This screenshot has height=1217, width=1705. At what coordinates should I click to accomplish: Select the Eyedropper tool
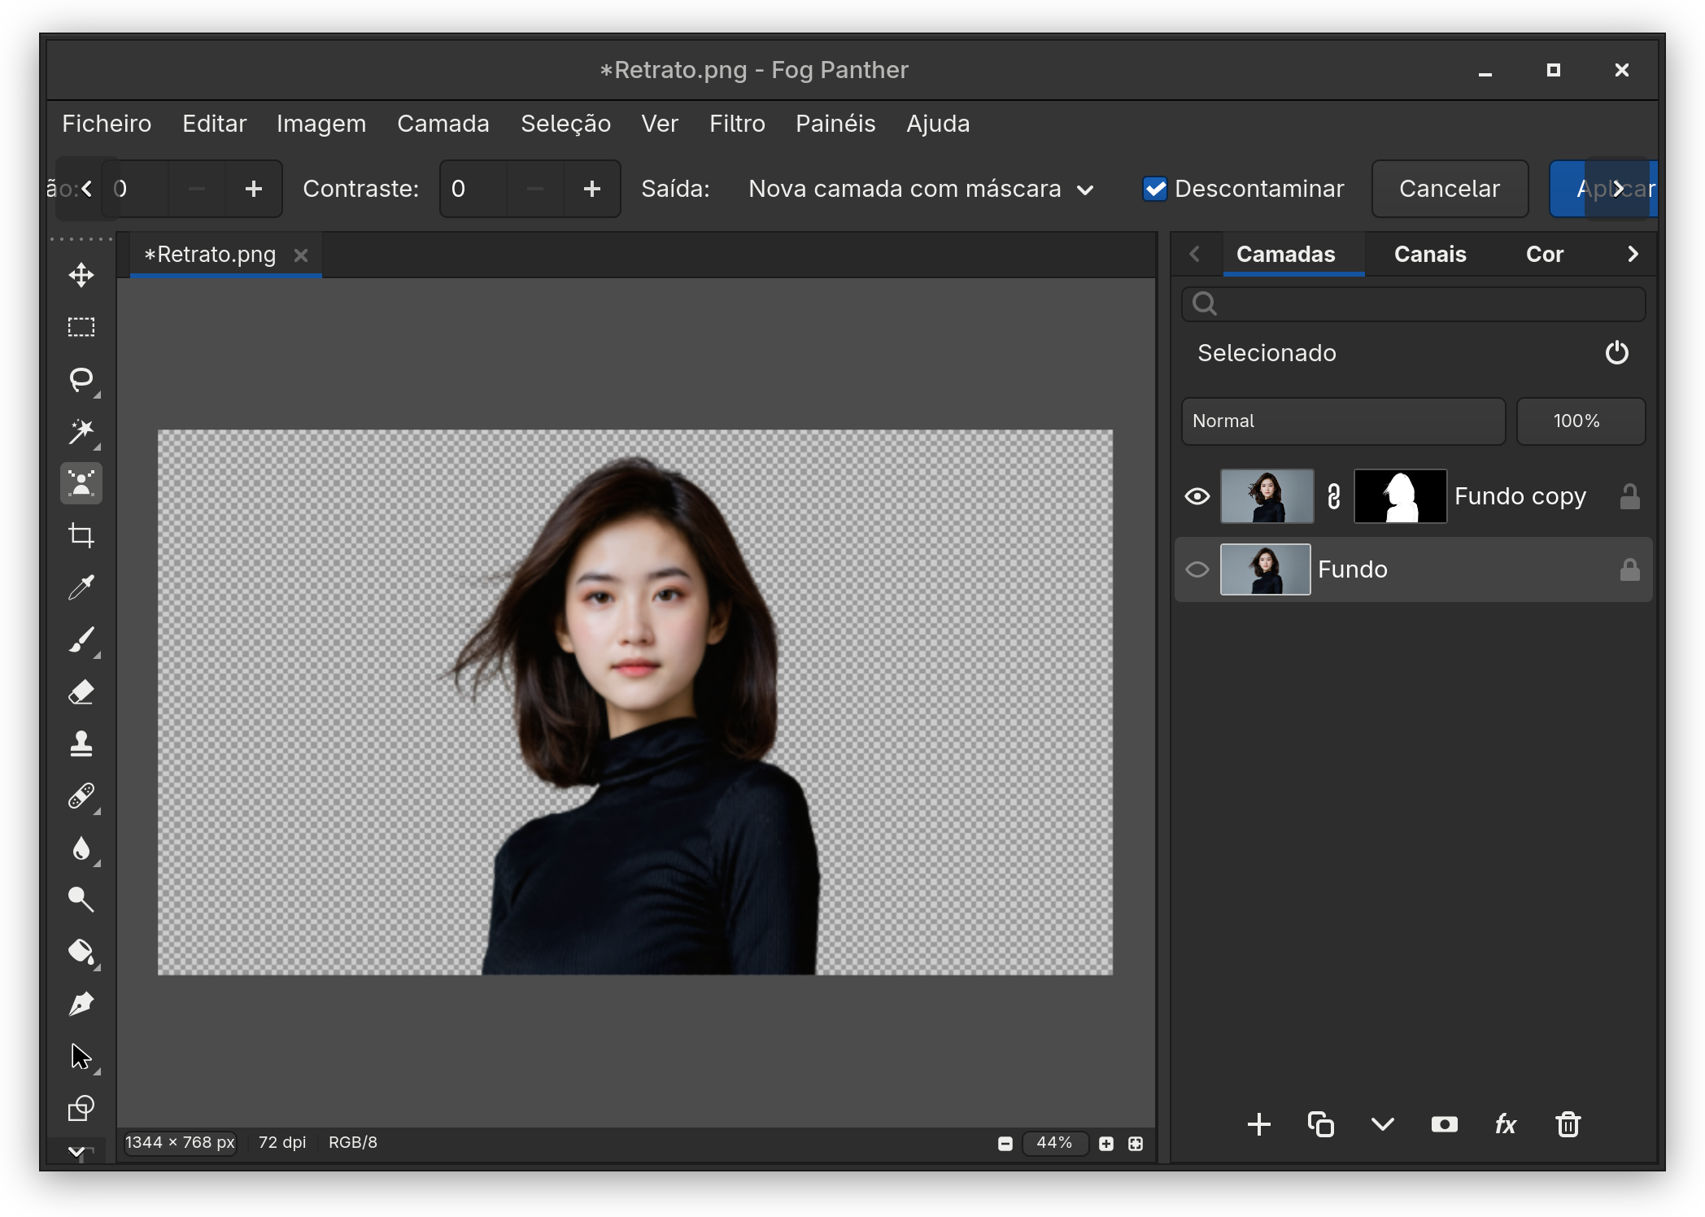(81, 587)
